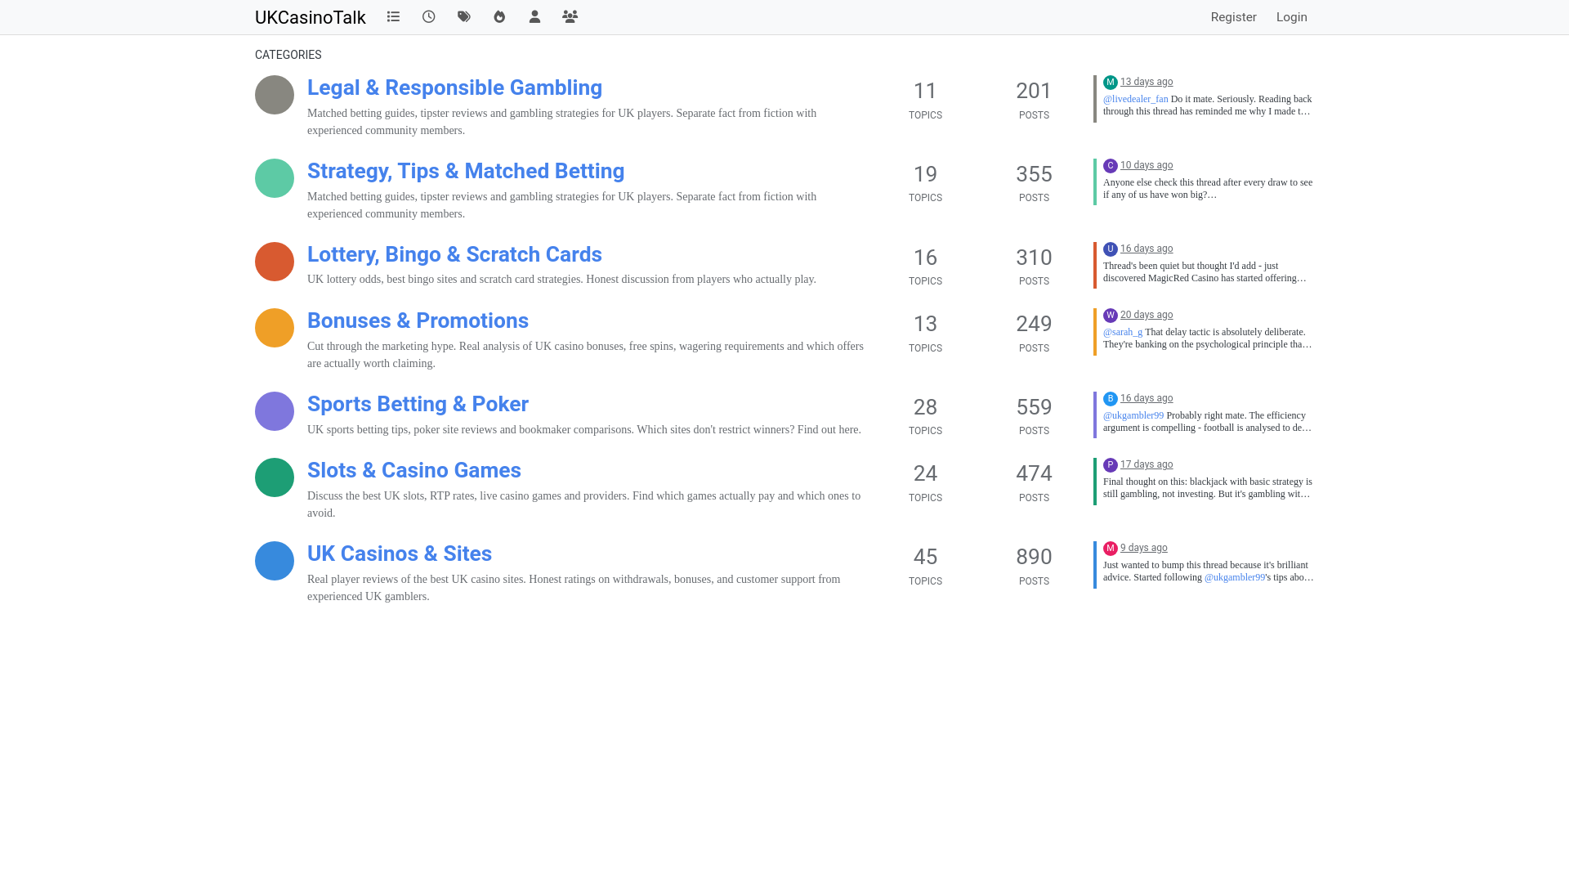This screenshot has height=883, width=1569.
Task: Open Recent topics clock icon
Action: 428,16
